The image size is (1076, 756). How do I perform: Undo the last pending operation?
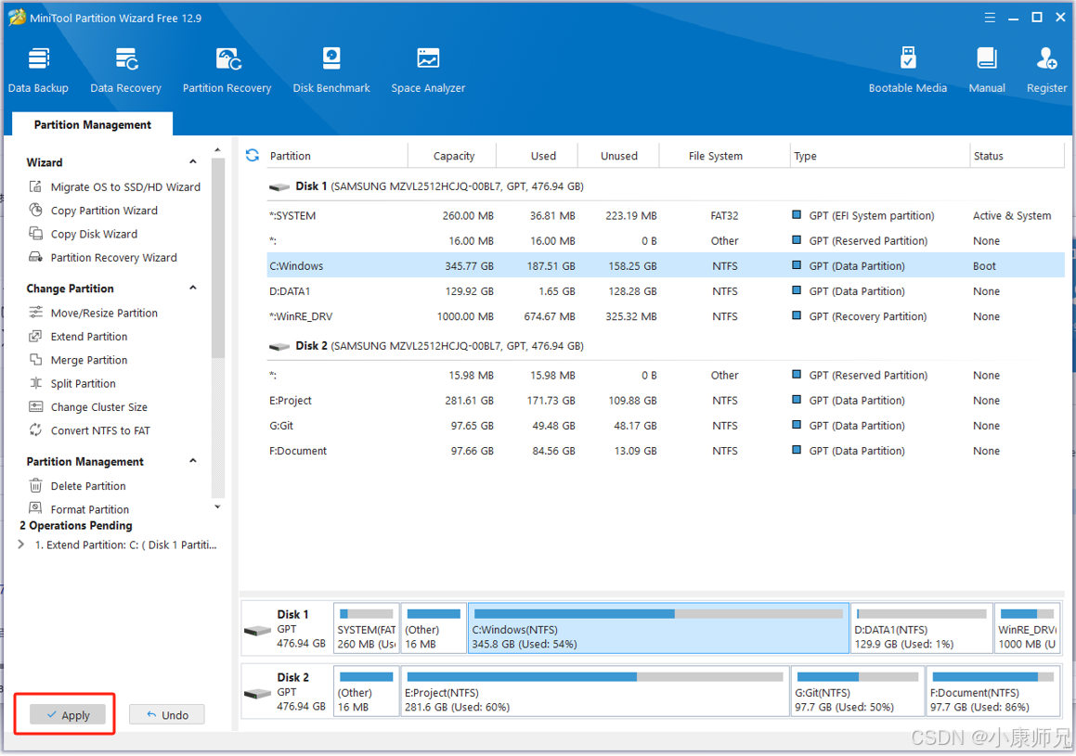point(167,715)
